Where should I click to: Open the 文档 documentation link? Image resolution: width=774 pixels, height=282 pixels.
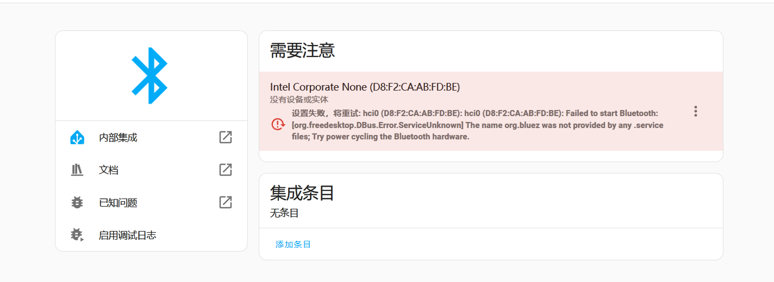click(x=151, y=170)
